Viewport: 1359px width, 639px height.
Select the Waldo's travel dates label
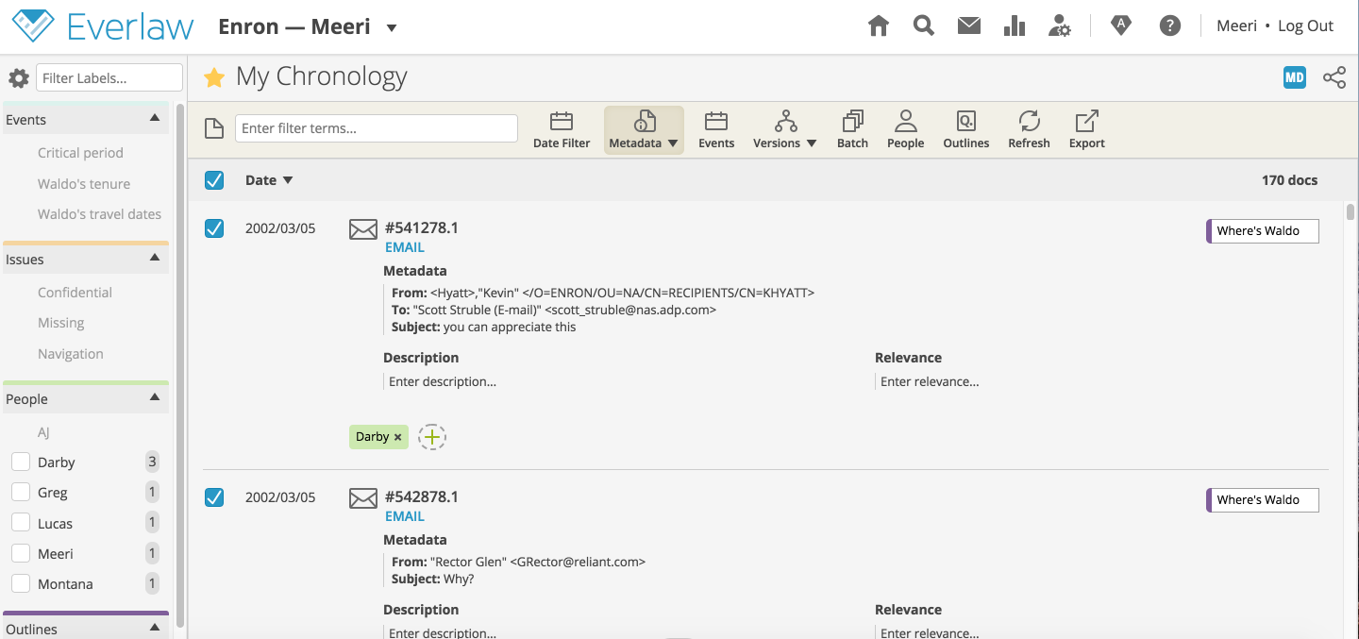[99, 214]
